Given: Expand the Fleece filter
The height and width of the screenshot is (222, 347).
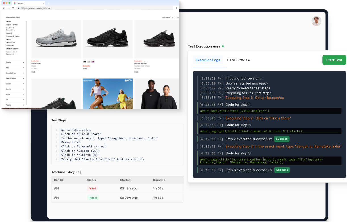Looking at the screenshot, I should (x=15, y=105).
